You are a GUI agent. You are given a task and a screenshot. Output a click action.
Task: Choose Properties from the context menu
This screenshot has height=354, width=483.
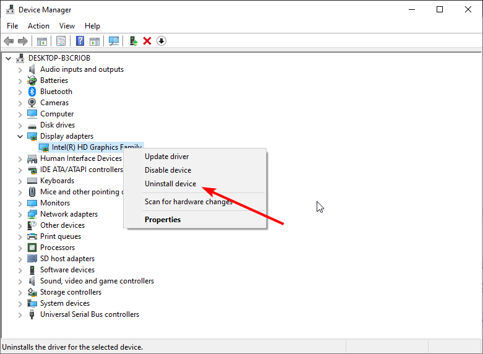(195, 220)
